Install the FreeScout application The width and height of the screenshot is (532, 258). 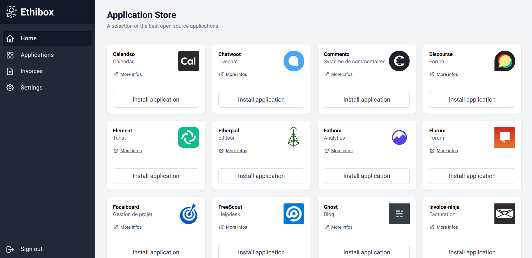pyautogui.click(x=261, y=252)
